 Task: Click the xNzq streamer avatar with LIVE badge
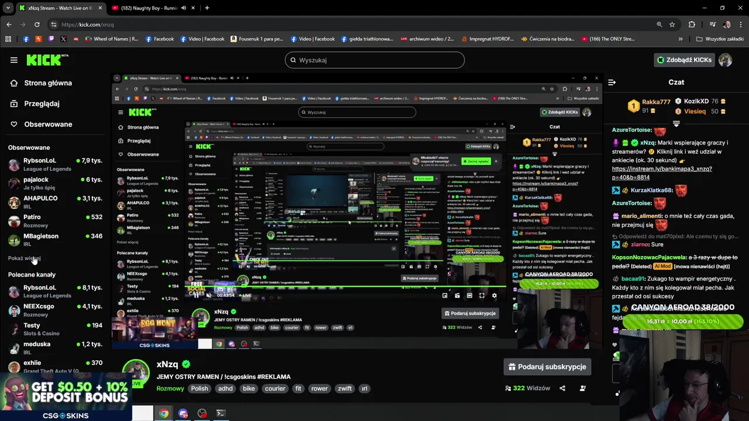pos(136,374)
